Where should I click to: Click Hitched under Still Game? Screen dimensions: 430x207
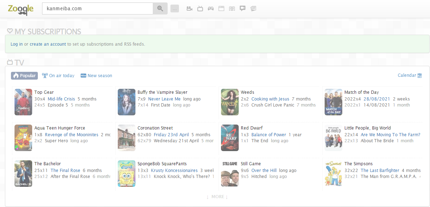[x=259, y=177]
